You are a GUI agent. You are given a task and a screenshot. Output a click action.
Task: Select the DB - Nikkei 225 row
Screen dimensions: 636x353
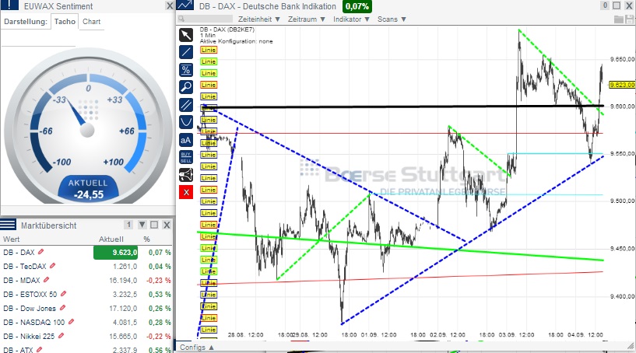pyautogui.click(x=87, y=336)
